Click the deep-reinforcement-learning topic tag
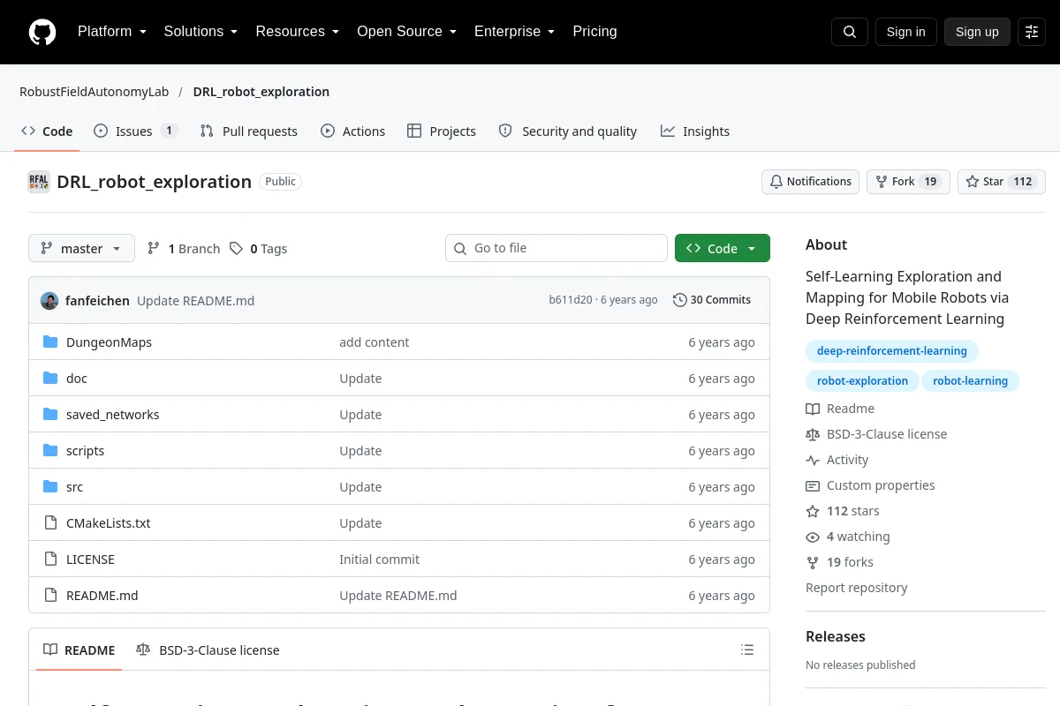 (x=892, y=351)
